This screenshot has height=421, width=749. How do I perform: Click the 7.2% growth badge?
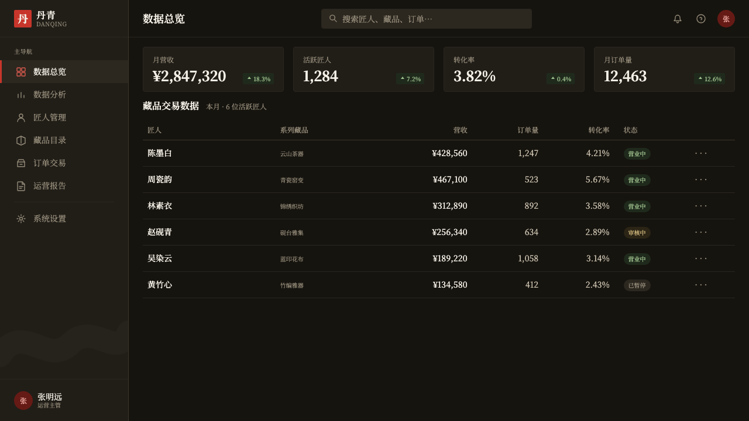410,79
